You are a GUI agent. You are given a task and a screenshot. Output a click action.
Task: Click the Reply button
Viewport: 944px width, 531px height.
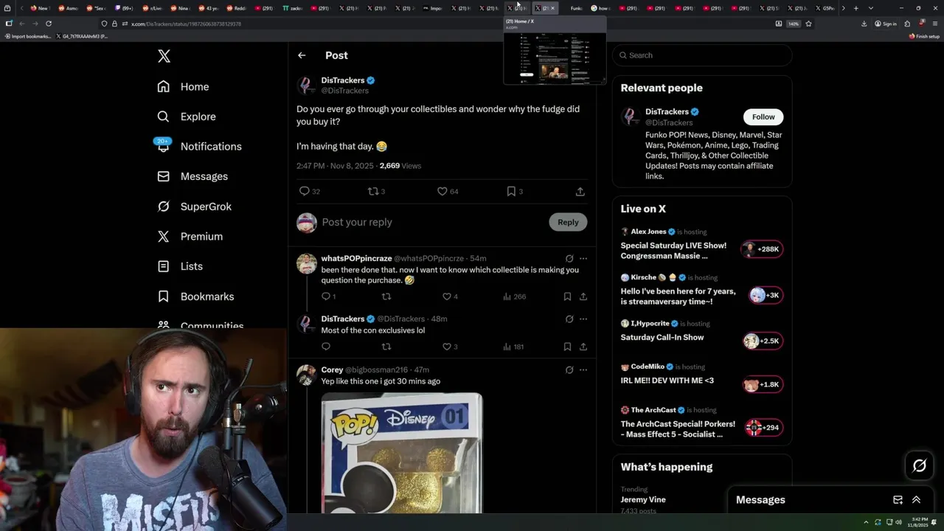point(568,222)
